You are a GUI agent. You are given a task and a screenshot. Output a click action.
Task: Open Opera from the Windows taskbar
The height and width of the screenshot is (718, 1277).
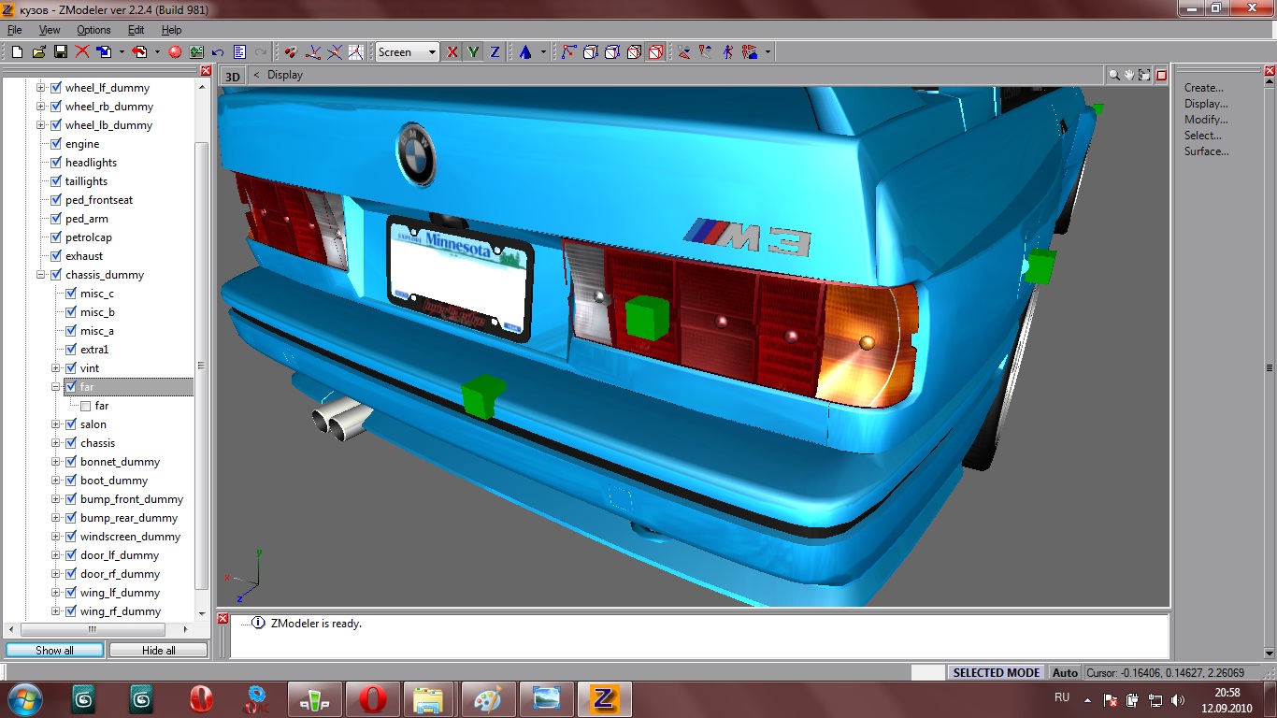373,699
